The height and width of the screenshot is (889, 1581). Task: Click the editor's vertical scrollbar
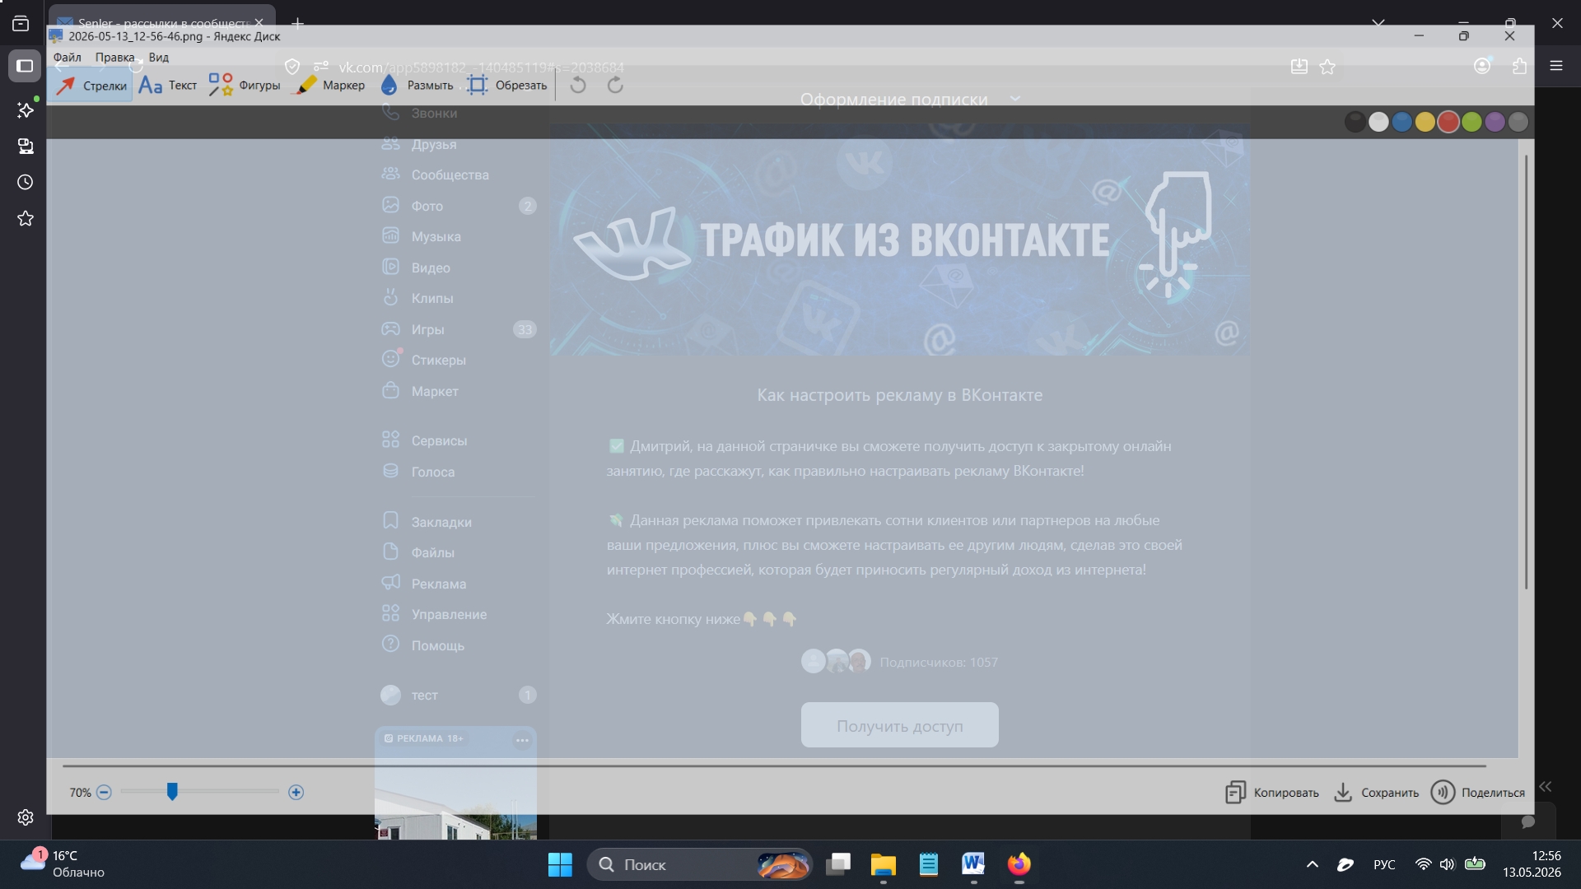pos(1526,370)
